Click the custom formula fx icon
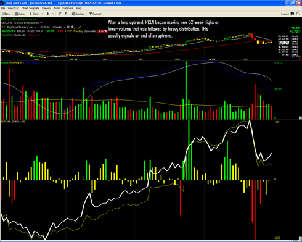Viewport: 302px width, 242px height. [66, 14]
